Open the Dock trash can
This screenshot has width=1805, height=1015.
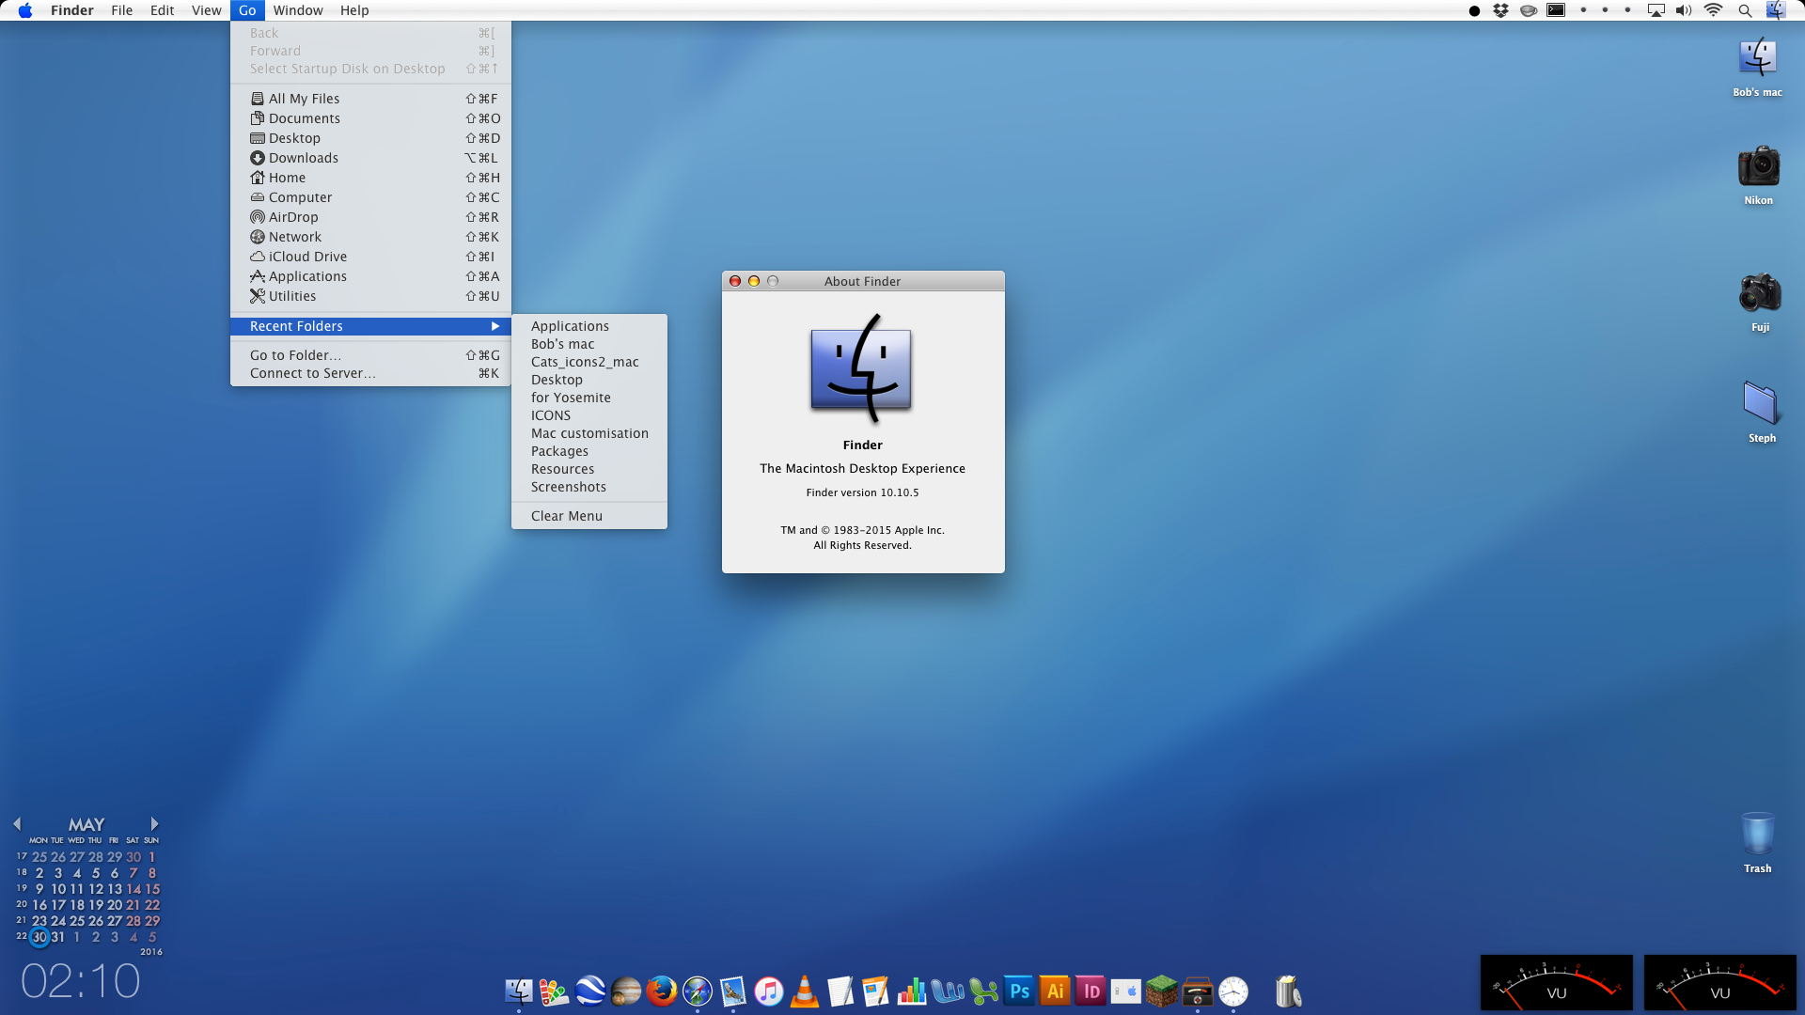pos(1288,992)
